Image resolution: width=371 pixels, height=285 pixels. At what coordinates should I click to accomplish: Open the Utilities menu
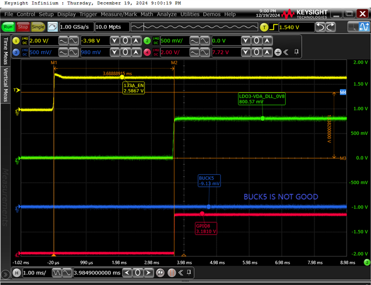click(190, 14)
